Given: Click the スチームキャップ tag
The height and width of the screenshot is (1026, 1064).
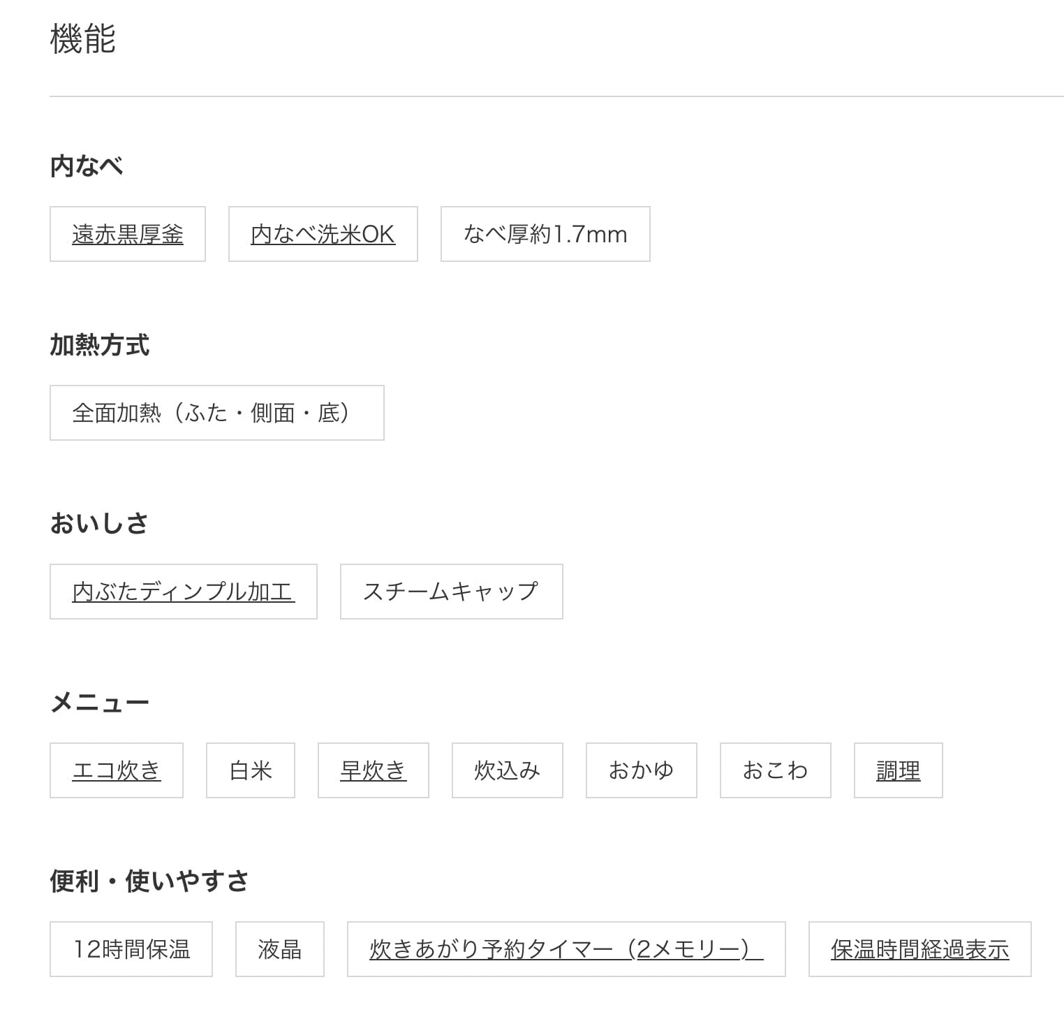Looking at the screenshot, I should [451, 592].
